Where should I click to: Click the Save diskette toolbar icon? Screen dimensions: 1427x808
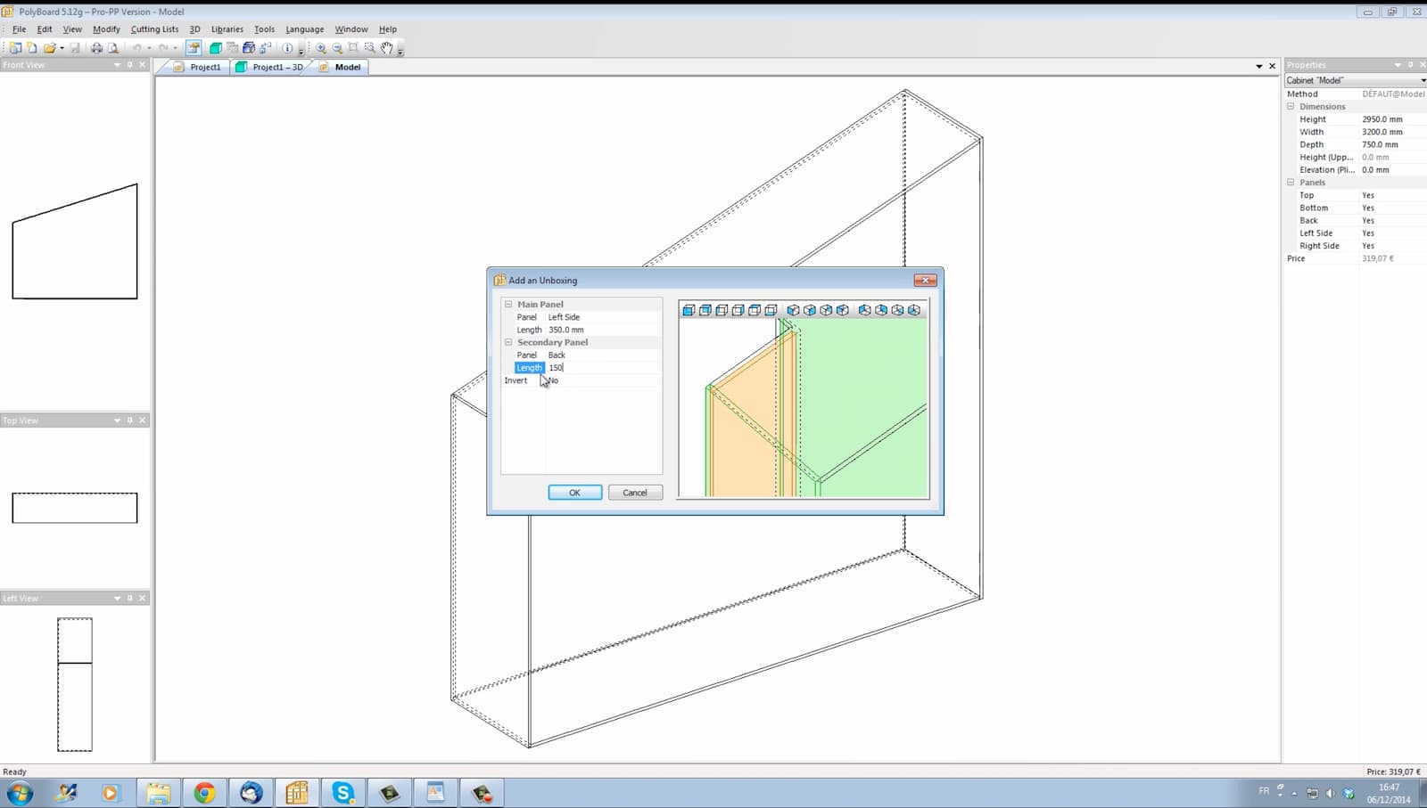(75, 48)
